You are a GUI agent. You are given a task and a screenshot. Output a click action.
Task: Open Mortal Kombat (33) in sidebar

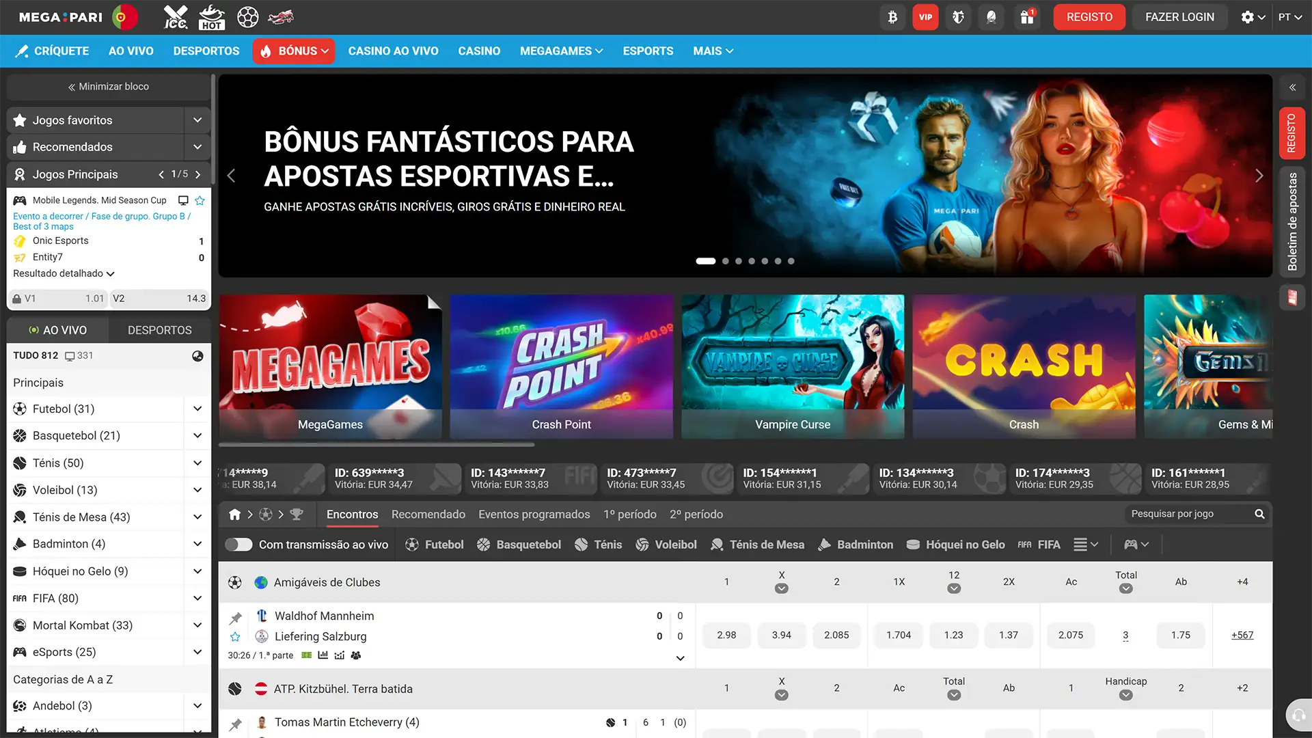82,625
